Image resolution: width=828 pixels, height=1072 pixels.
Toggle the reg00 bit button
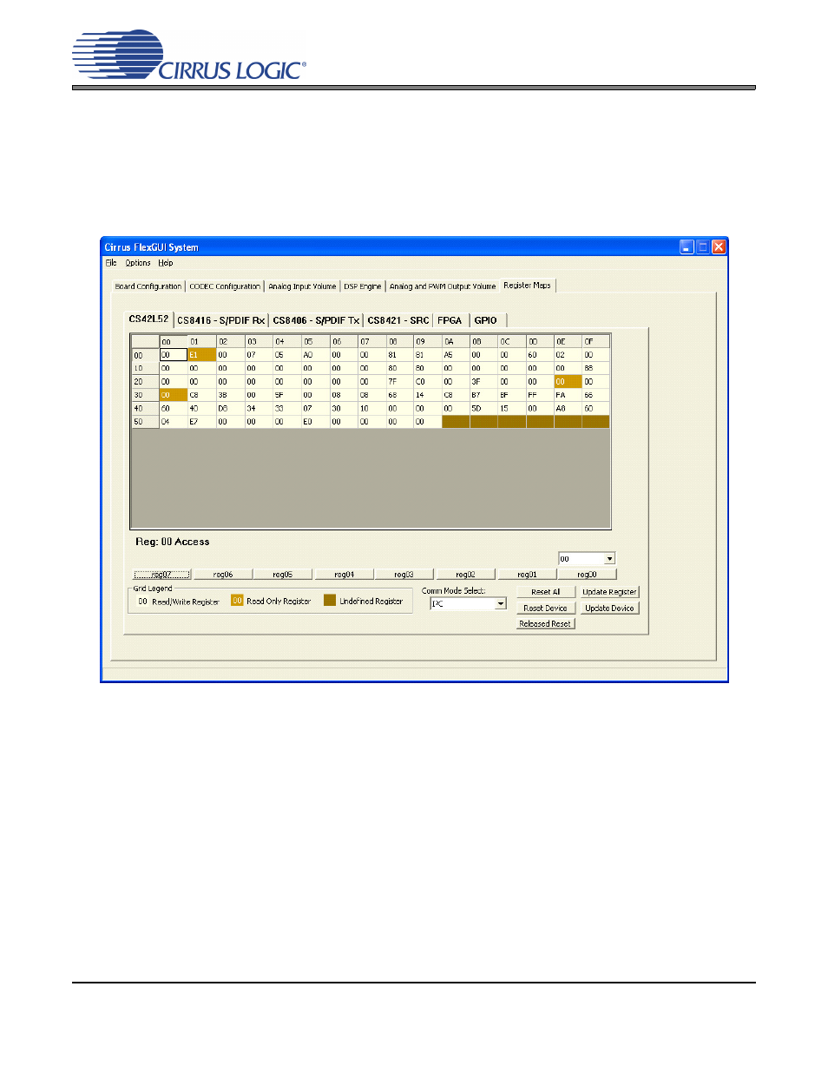coord(588,575)
